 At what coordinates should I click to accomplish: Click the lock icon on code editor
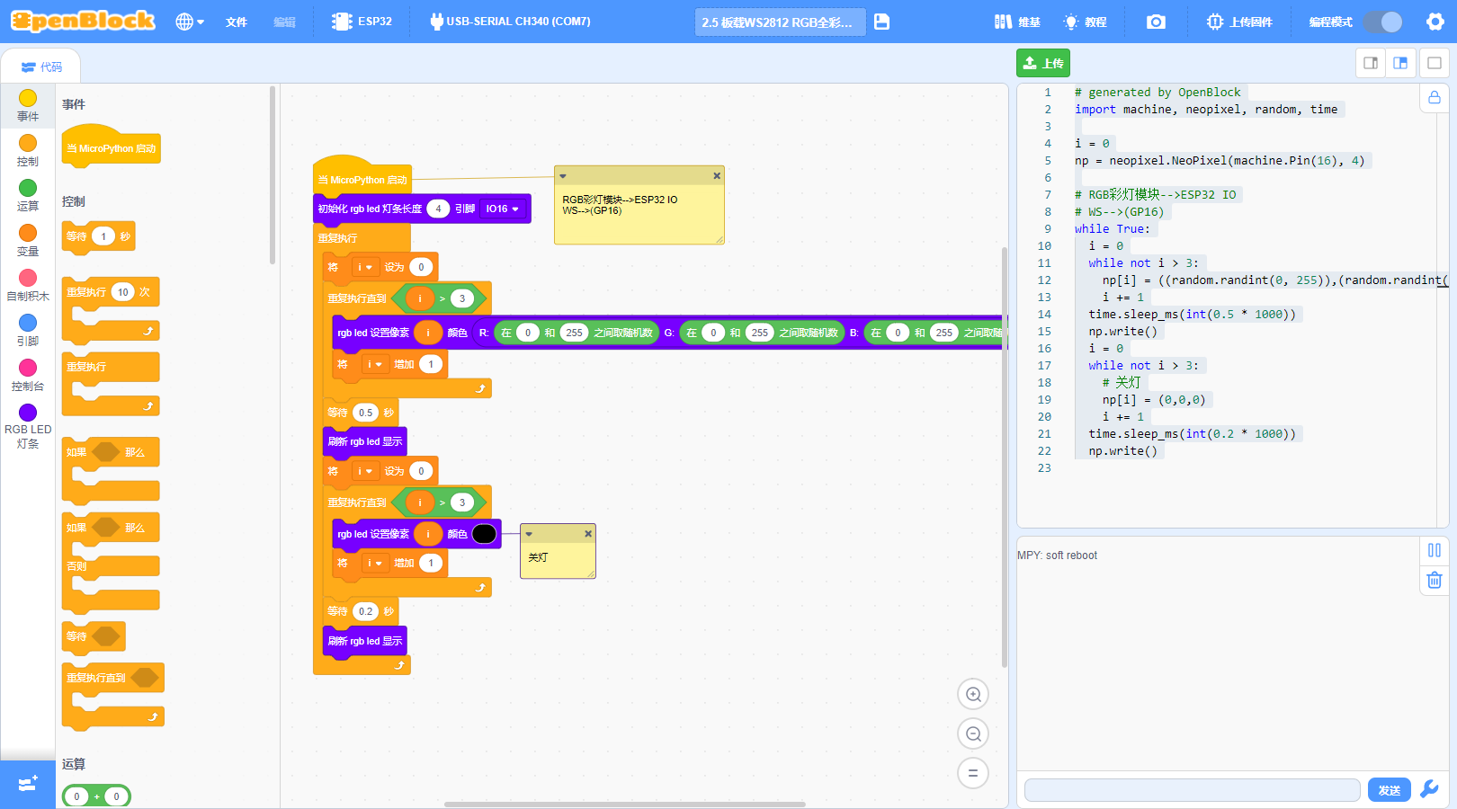click(1435, 97)
